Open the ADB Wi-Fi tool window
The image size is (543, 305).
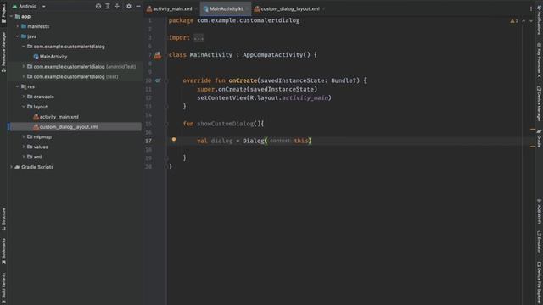pos(540,211)
